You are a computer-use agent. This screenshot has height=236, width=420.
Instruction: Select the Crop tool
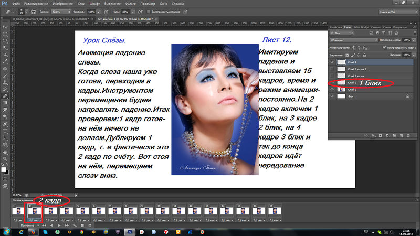pyautogui.click(x=5, y=55)
